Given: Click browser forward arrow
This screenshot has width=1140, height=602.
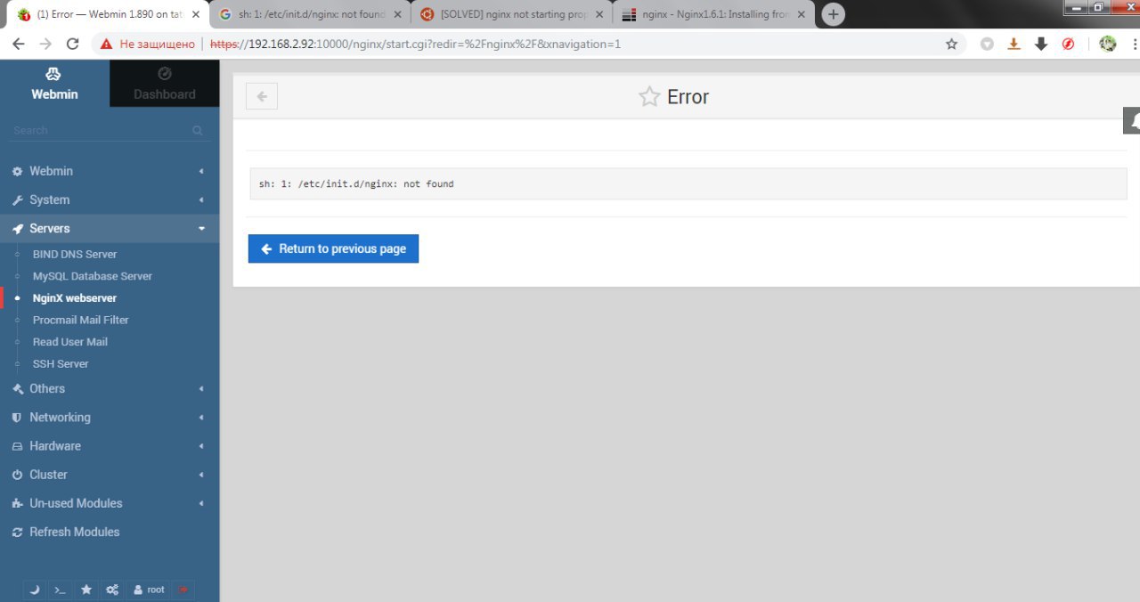Looking at the screenshot, I should tap(45, 44).
